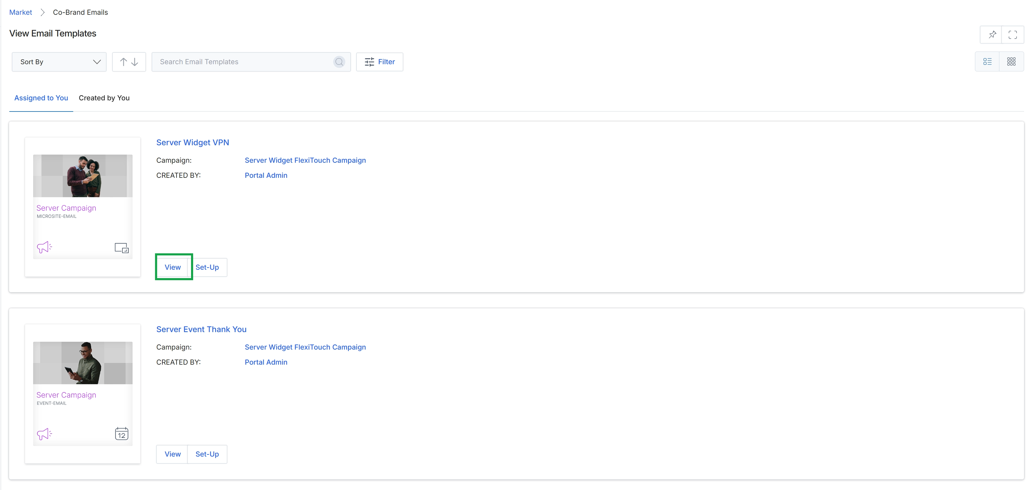The image size is (1031, 490).
Task: Click the MICROSITE-EMAIL label
Action: 56,216
